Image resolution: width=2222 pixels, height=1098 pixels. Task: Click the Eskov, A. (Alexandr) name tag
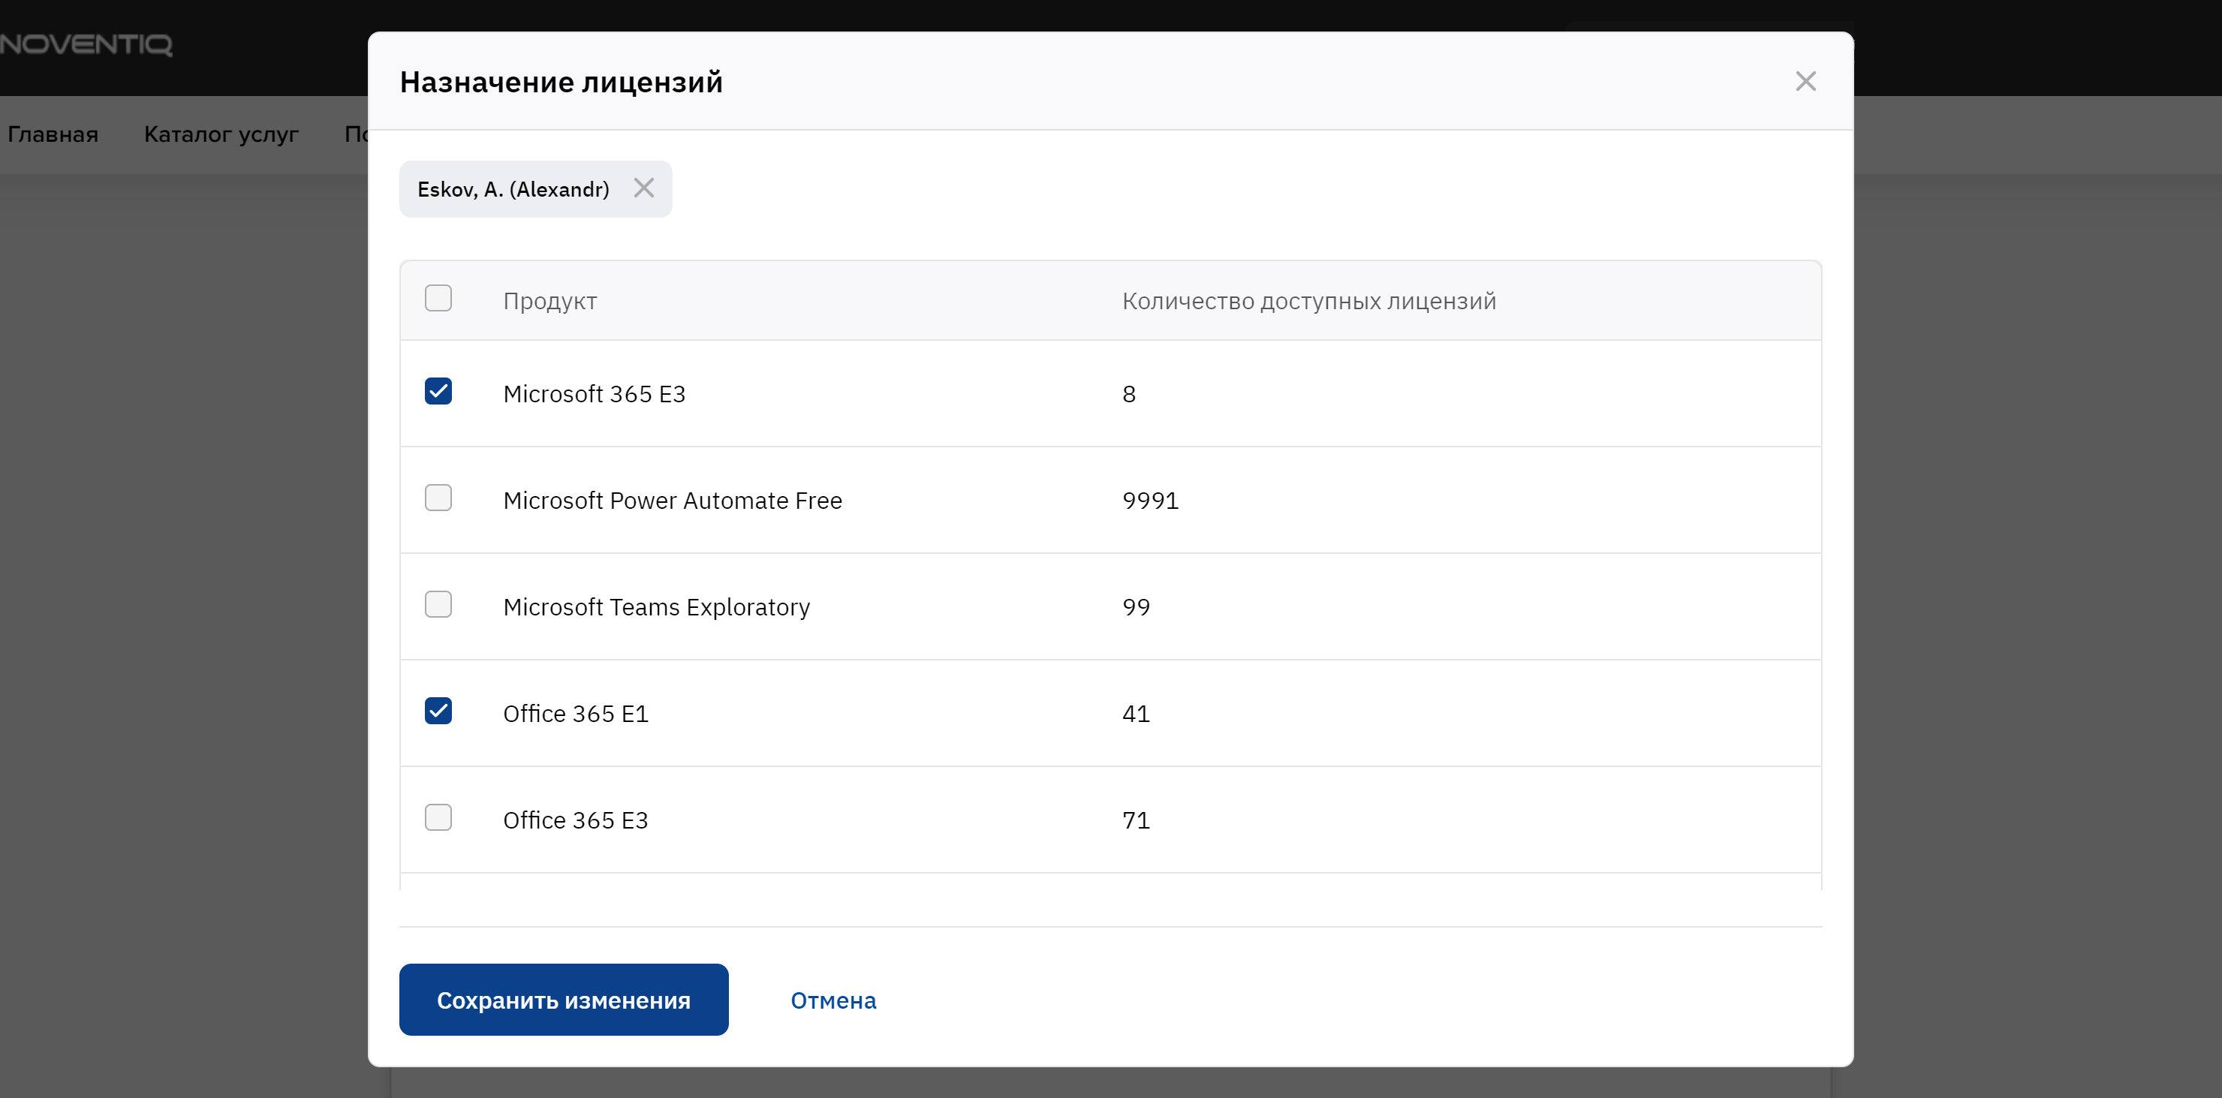coord(513,190)
